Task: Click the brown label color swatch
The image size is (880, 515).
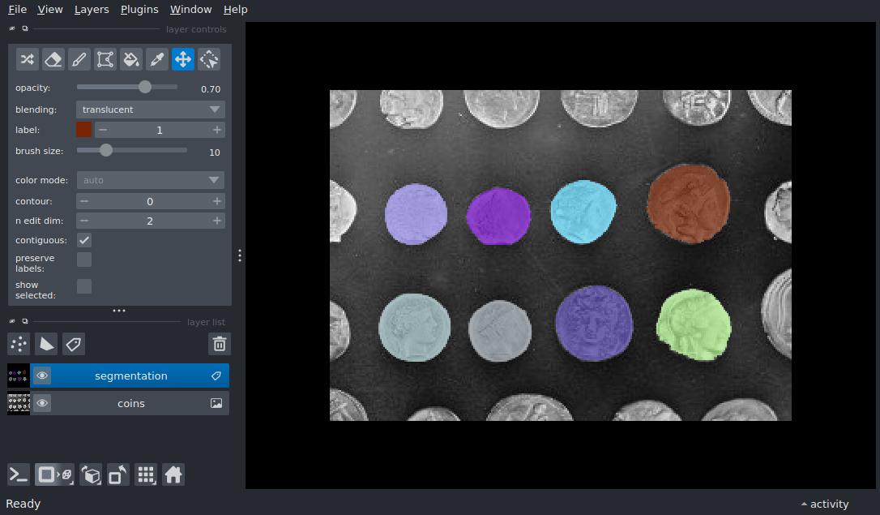Action: 83,130
